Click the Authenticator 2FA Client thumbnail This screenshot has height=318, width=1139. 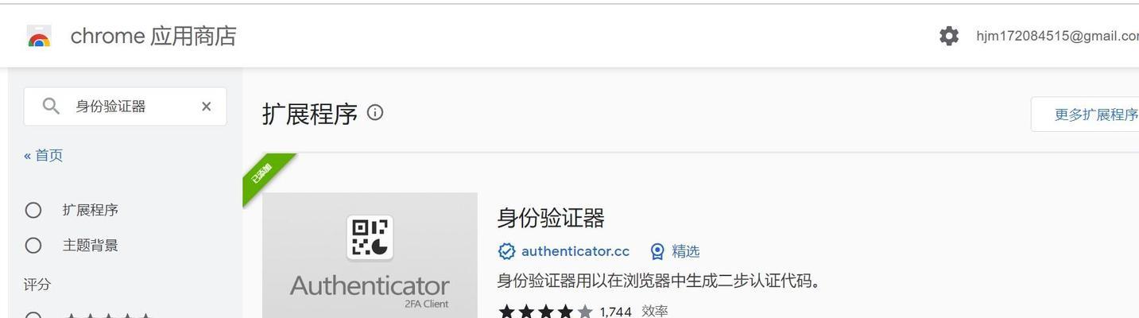point(370,255)
